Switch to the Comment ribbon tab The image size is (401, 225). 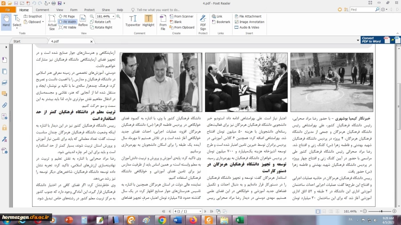click(x=42, y=10)
